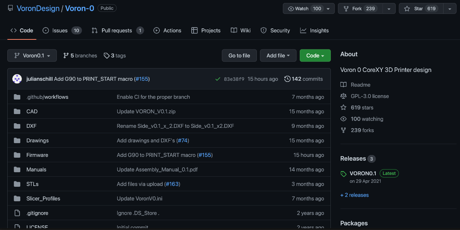View the GPL-3.0 license link
Screen dimensions: 460x230
pyautogui.click(x=365, y=96)
